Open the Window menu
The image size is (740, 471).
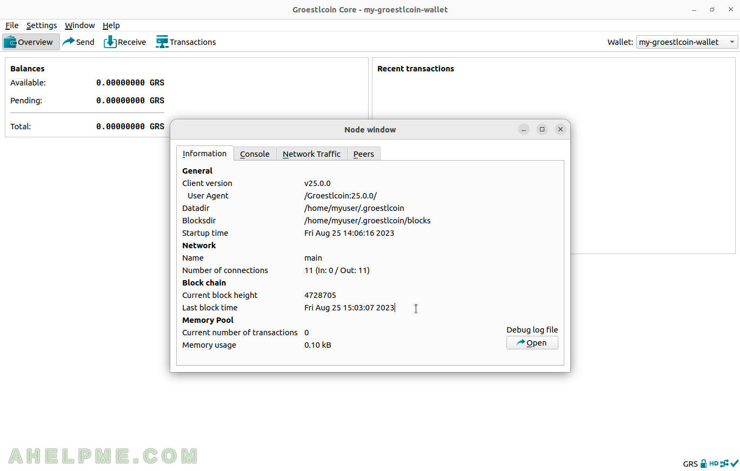coord(79,25)
